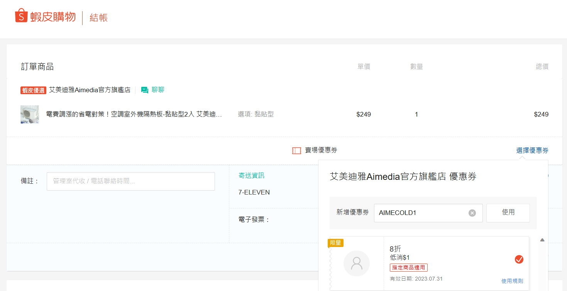Click the 新增優惠券 label in the popup
567x291 pixels.
point(353,212)
